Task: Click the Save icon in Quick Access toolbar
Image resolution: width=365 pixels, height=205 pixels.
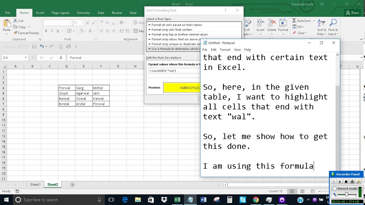Action: [x=34, y=46]
